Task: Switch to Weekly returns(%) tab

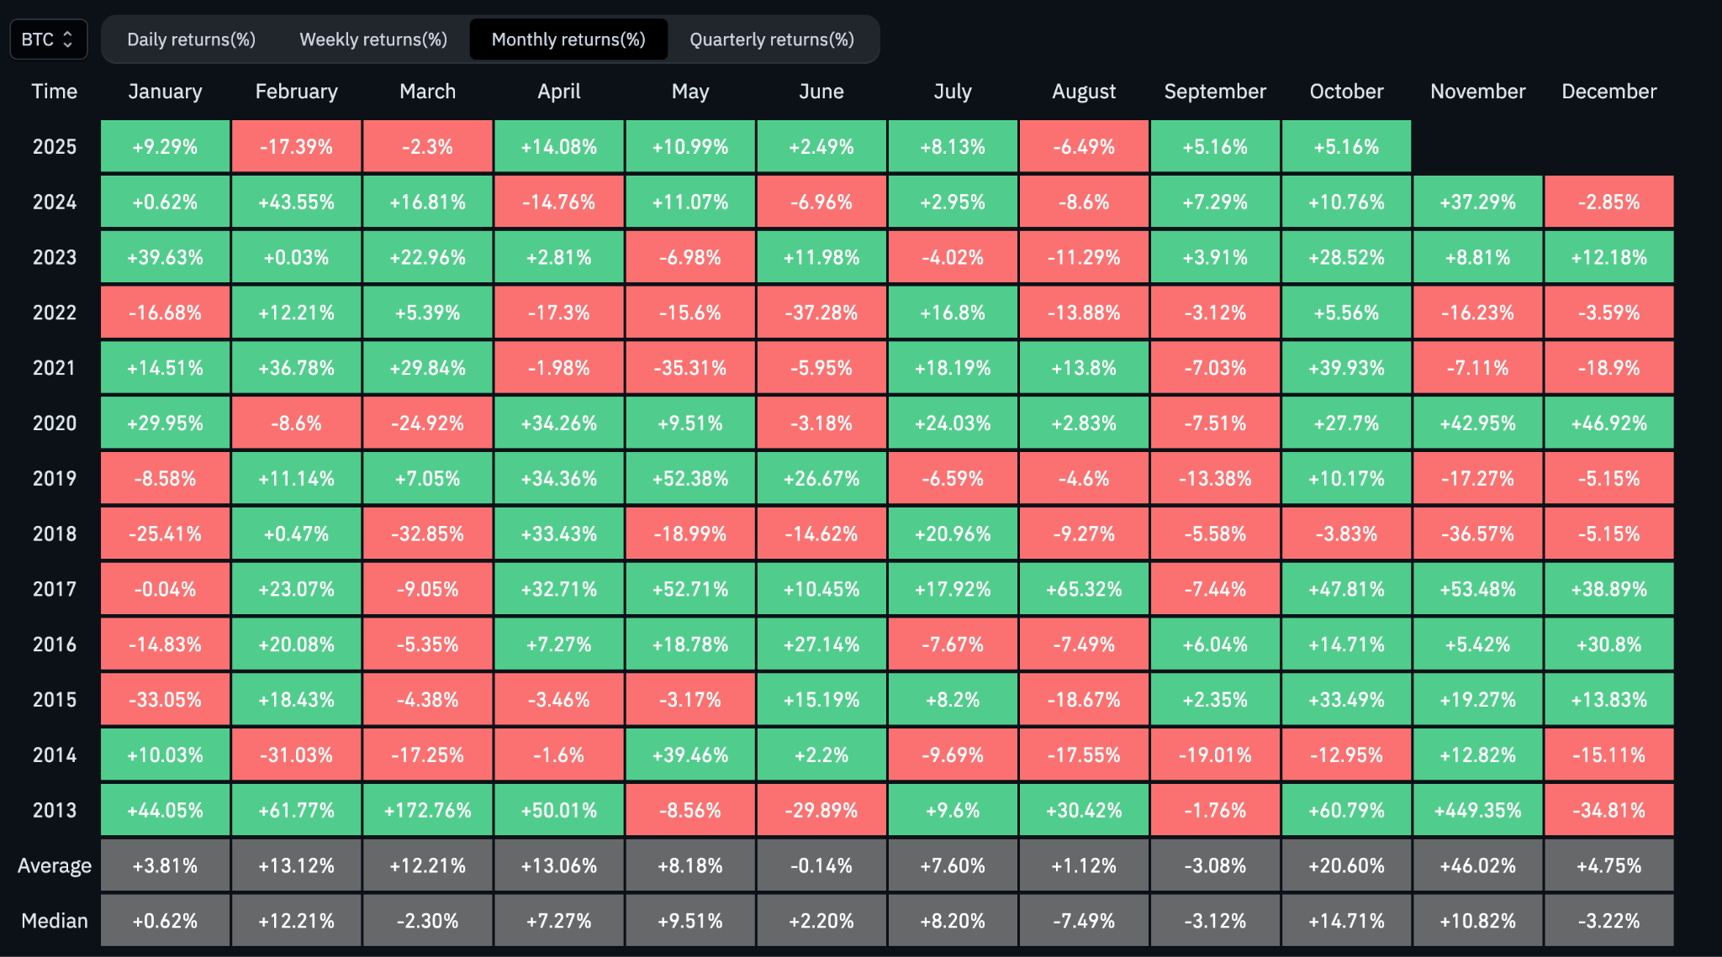Action: (373, 39)
